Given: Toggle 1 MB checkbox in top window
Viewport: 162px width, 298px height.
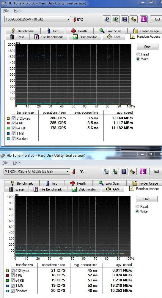Looking at the screenshot, I should coord(13,133).
